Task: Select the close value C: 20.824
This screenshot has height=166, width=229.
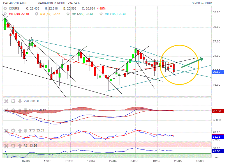Action: click(88, 8)
